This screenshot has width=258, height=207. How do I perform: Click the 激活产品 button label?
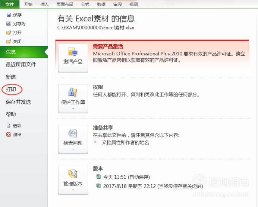pos(73,62)
